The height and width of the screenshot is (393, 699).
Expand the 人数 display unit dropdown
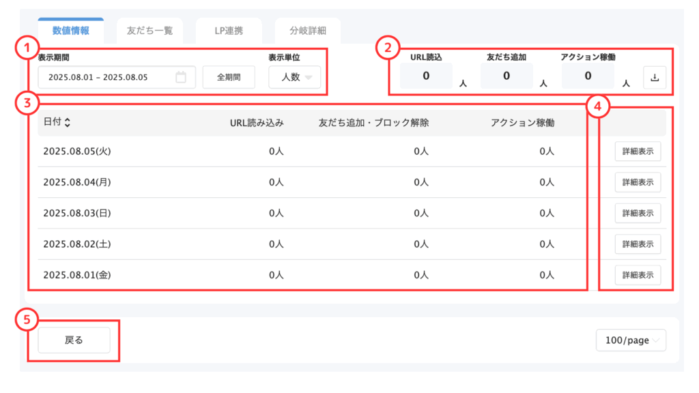[x=294, y=77]
